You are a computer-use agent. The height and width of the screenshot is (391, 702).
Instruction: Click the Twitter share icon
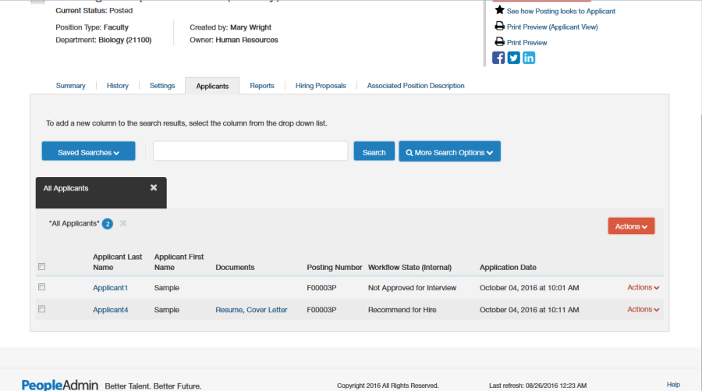(514, 58)
